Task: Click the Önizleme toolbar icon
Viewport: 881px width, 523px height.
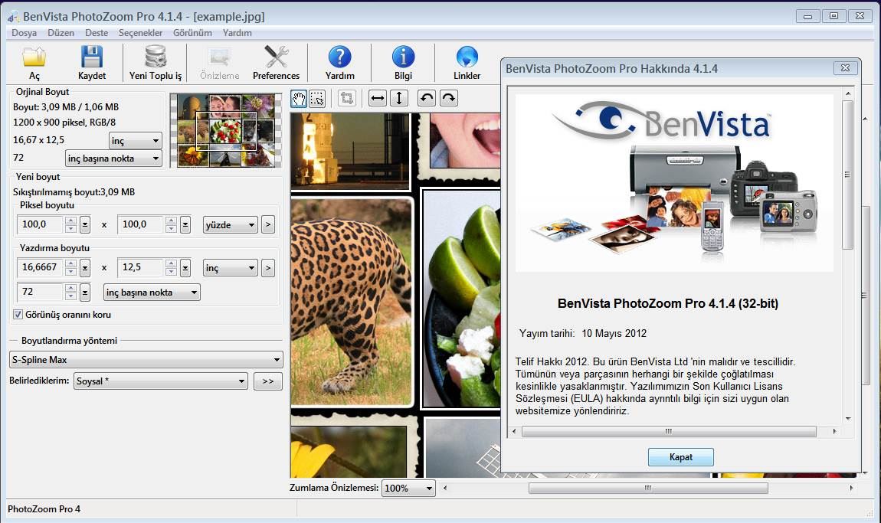Action: click(219, 57)
